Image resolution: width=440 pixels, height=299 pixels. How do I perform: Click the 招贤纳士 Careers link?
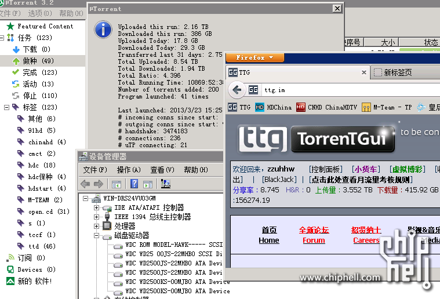pos(366,235)
